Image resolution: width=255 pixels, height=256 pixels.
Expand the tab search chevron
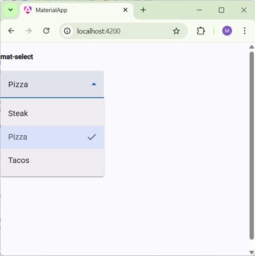(11, 10)
